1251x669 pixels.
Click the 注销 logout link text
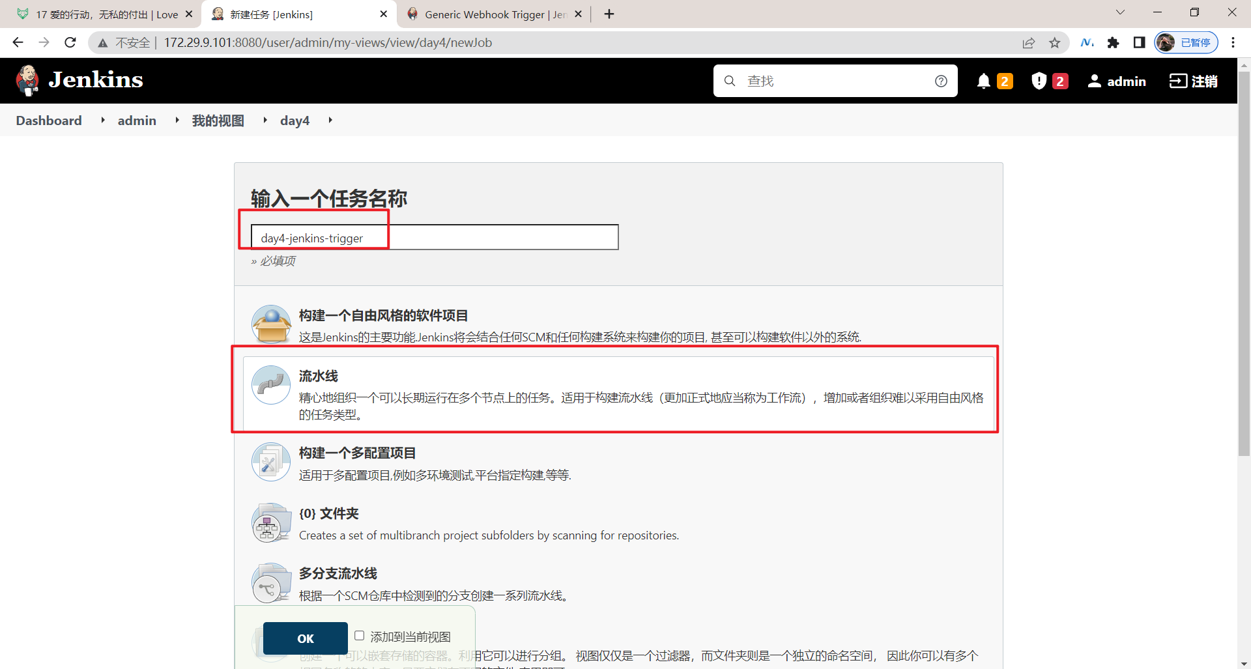tap(1205, 81)
